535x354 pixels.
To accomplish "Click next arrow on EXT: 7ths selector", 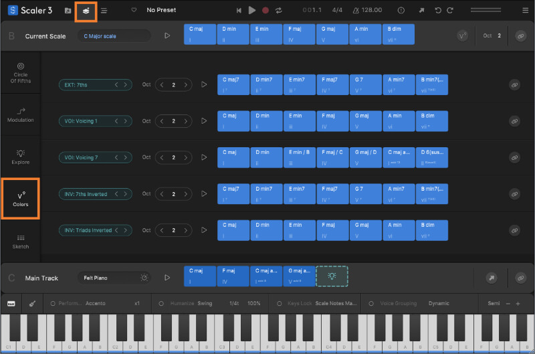I will (126, 85).
